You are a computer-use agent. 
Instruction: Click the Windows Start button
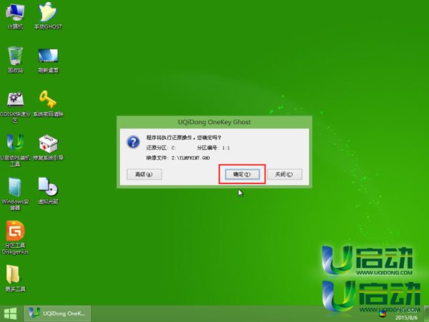coord(11,313)
